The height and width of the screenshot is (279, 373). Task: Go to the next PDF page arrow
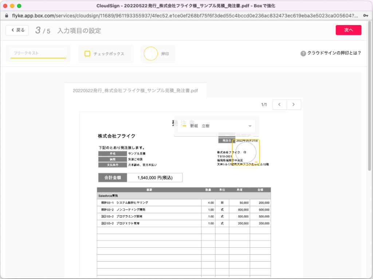294,104
